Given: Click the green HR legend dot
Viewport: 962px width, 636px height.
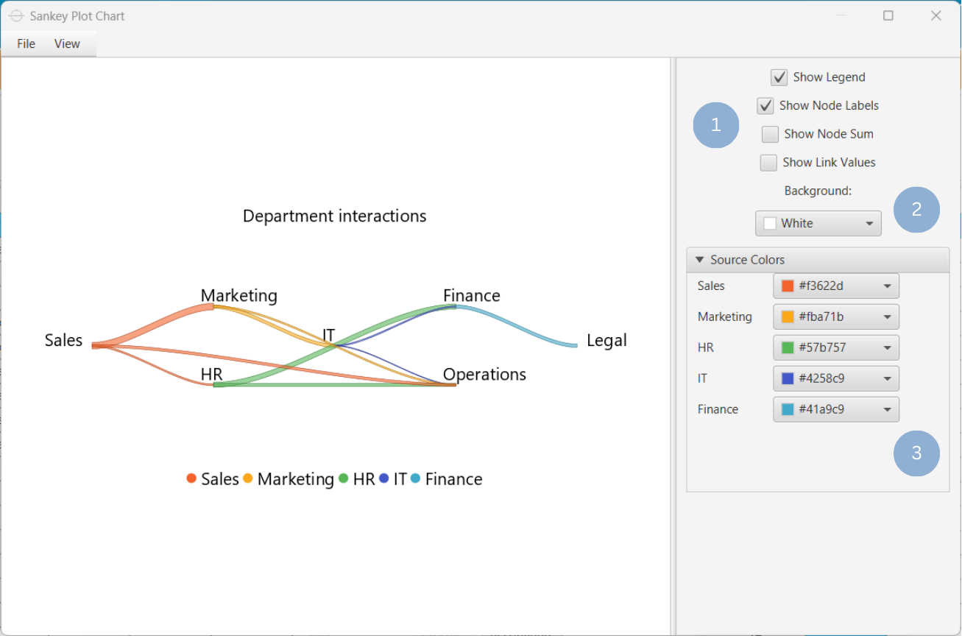Looking at the screenshot, I should point(342,478).
